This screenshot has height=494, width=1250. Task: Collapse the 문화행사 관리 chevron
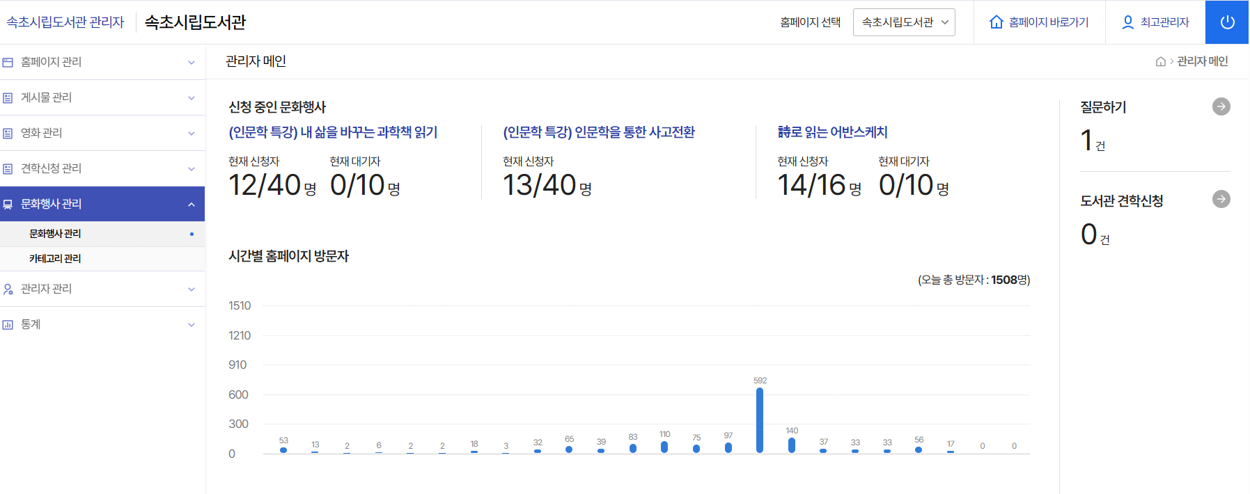191,205
